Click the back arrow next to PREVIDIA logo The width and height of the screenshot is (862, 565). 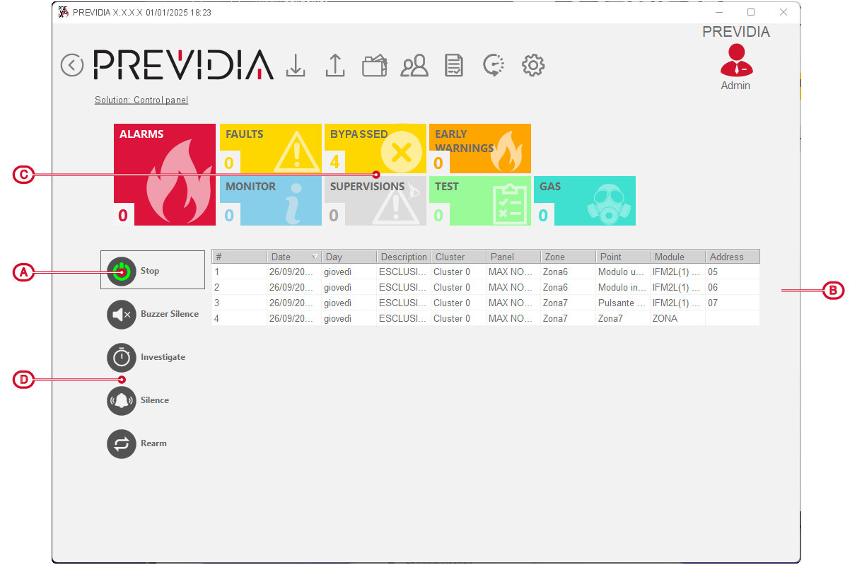click(x=72, y=65)
